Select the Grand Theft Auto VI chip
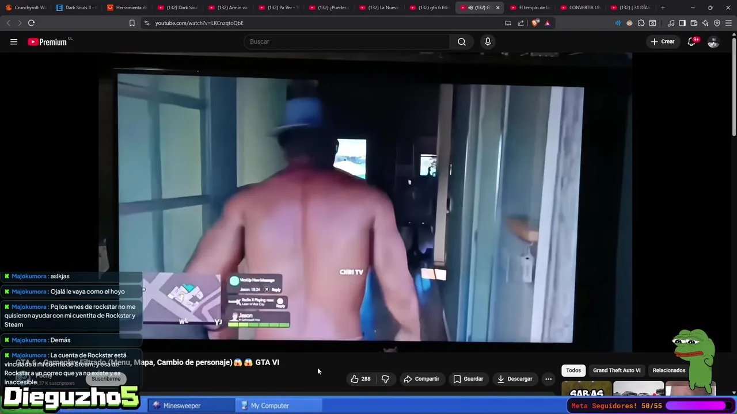The image size is (737, 414). pyautogui.click(x=617, y=370)
